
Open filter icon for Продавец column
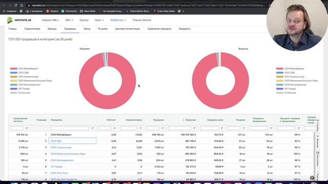pyautogui.click(x=92, y=128)
